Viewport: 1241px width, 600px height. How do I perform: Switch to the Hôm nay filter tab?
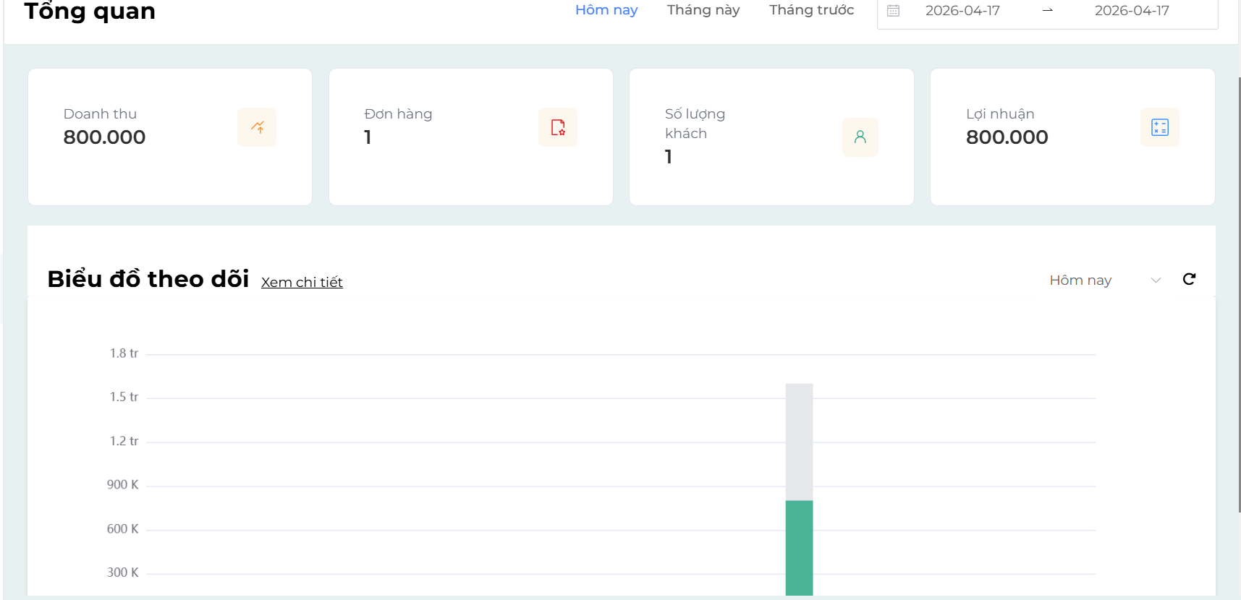[606, 10]
